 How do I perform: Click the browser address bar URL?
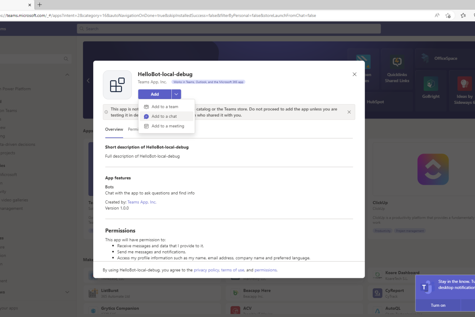pyautogui.click(x=158, y=15)
